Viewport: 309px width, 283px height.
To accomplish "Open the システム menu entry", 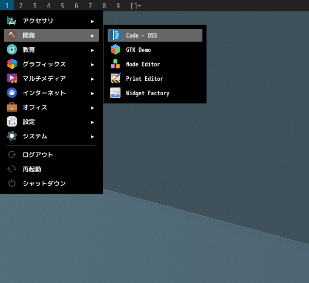I will point(51,136).
